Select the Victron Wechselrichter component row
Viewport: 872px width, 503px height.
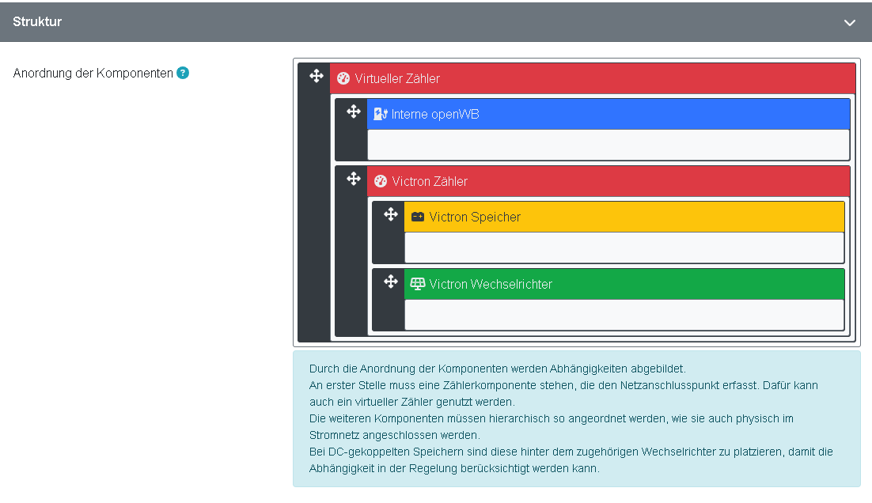point(624,284)
